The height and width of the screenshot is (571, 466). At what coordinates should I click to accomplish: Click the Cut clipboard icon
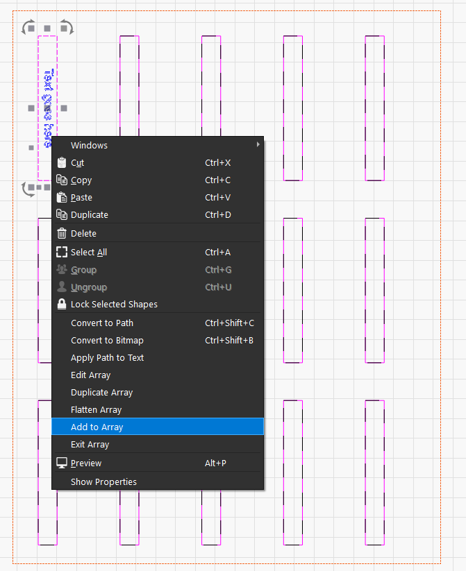[x=62, y=163]
